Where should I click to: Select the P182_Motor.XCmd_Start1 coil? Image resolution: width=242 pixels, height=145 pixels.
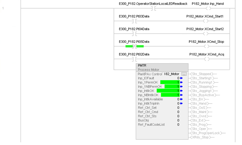coord(206,21)
